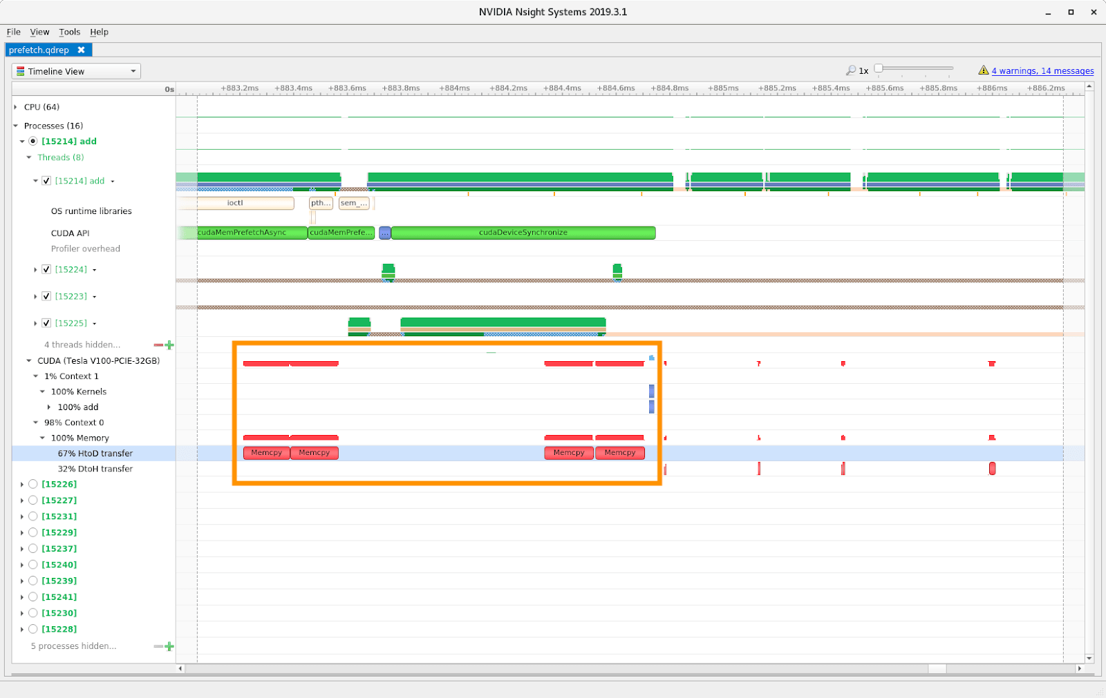Select process [15226] radio button
Screen dimensions: 1106x698
(x=32, y=484)
